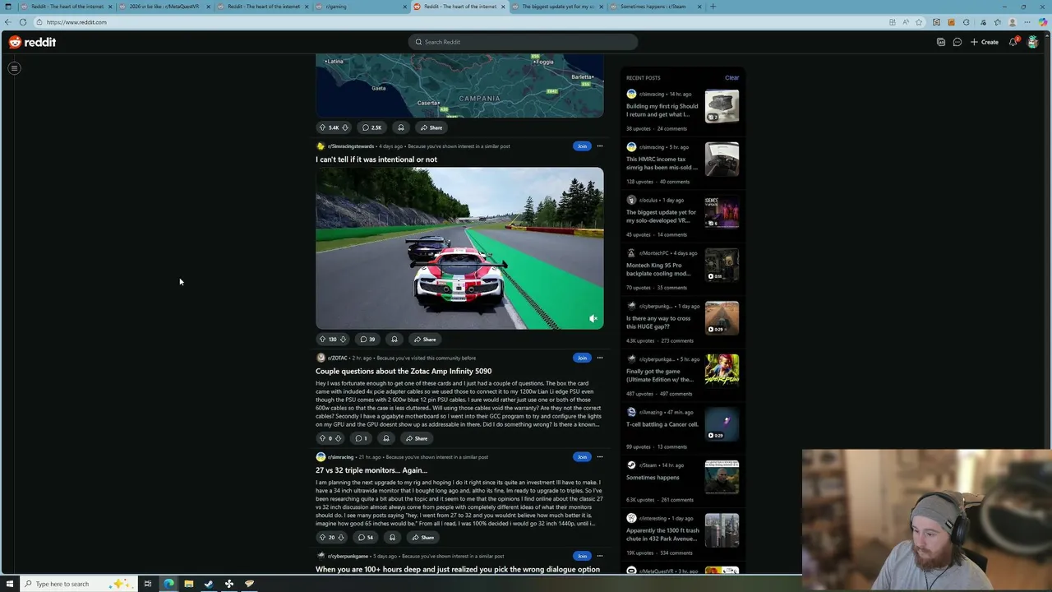Share the Zotac 5090 post
Viewport: 1052px width, 592px height.
coord(417,438)
